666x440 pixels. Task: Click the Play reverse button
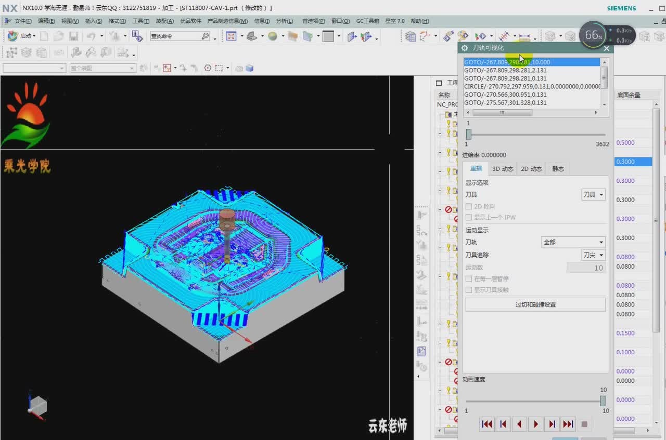coord(519,424)
